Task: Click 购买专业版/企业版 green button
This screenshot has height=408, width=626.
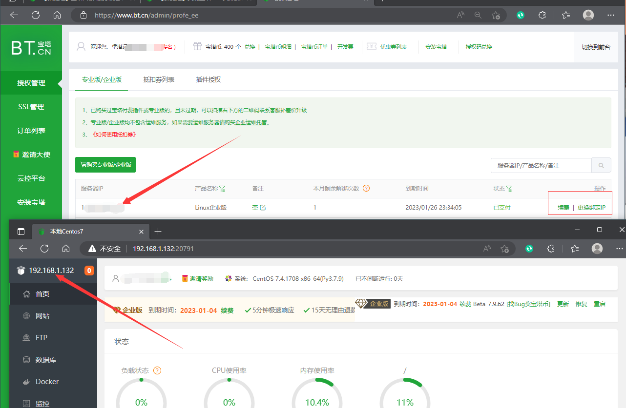Action: 105,165
